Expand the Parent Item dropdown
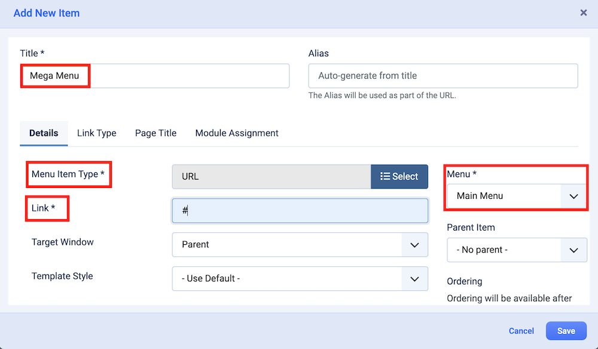Image resolution: width=598 pixels, height=349 pixels. coord(516,250)
